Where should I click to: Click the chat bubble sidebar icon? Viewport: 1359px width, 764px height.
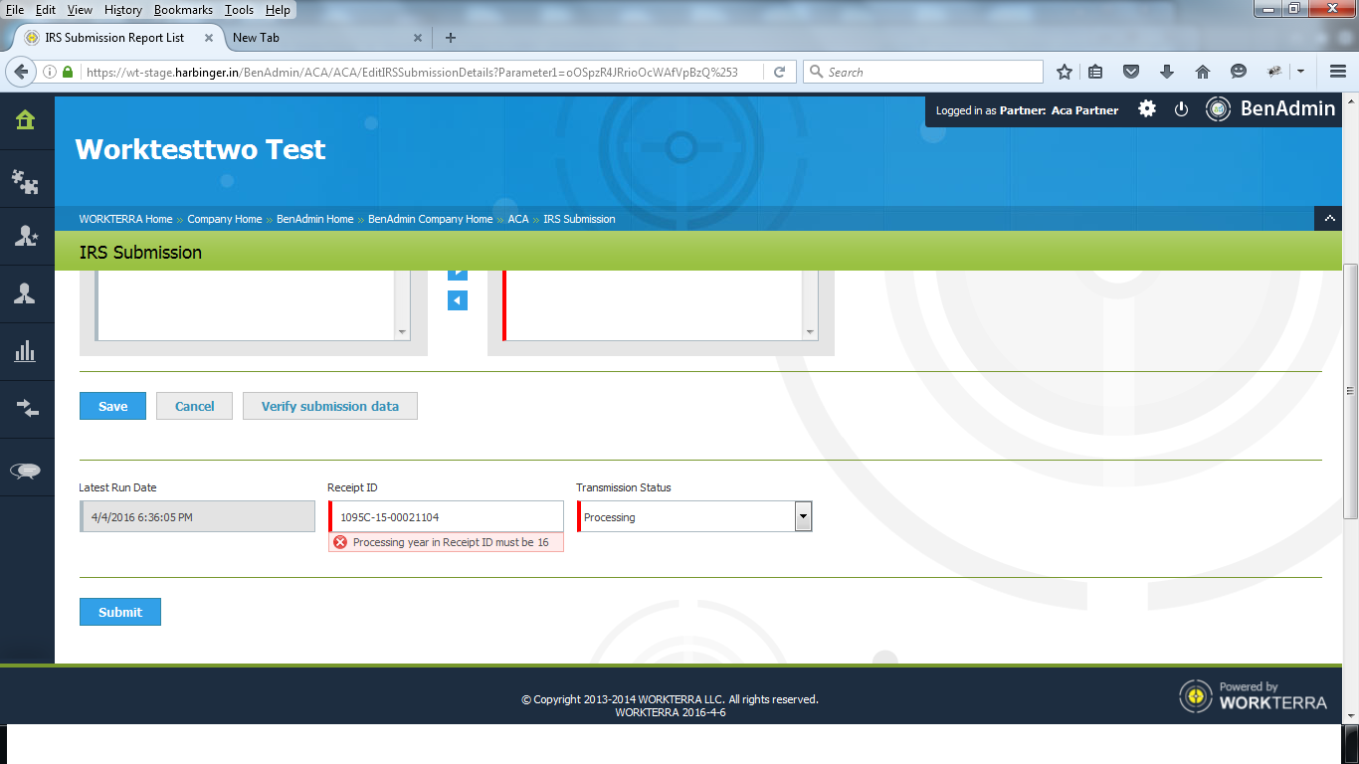click(x=26, y=471)
